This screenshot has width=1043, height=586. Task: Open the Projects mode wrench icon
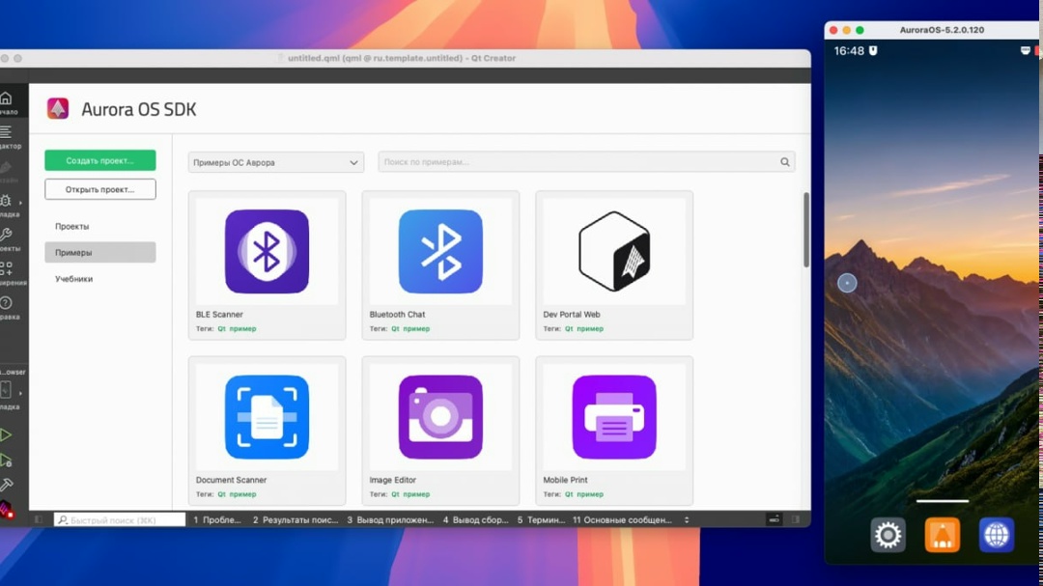(x=7, y=236)
